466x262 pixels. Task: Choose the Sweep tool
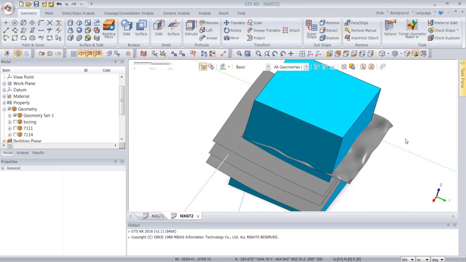click(208, 38)
